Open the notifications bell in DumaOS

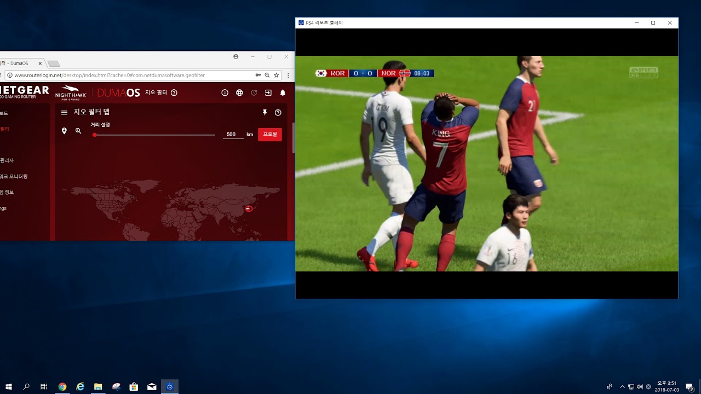click(283, 93)
